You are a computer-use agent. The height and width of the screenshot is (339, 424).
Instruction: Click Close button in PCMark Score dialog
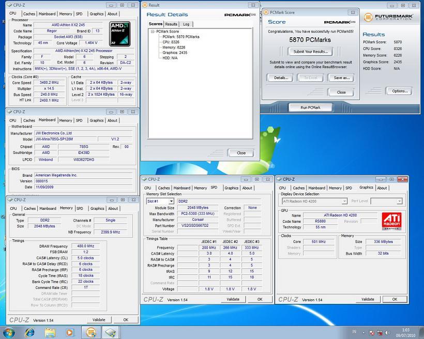click(x=341, y=92)
